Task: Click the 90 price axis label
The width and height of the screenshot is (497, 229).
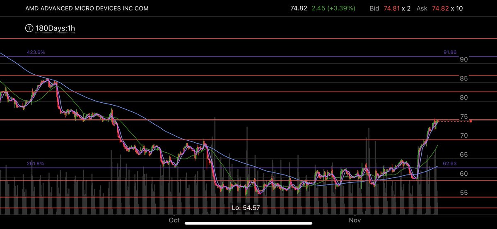Action: (x=464, y=59)
